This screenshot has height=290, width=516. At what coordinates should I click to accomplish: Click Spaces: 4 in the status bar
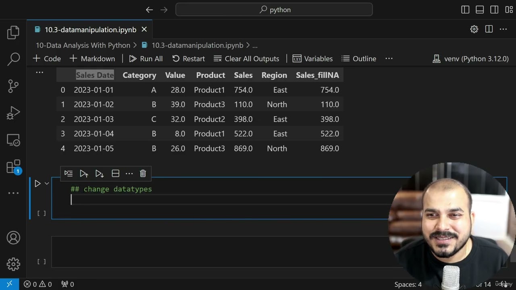pyautogui.click(x=408, y=284)
